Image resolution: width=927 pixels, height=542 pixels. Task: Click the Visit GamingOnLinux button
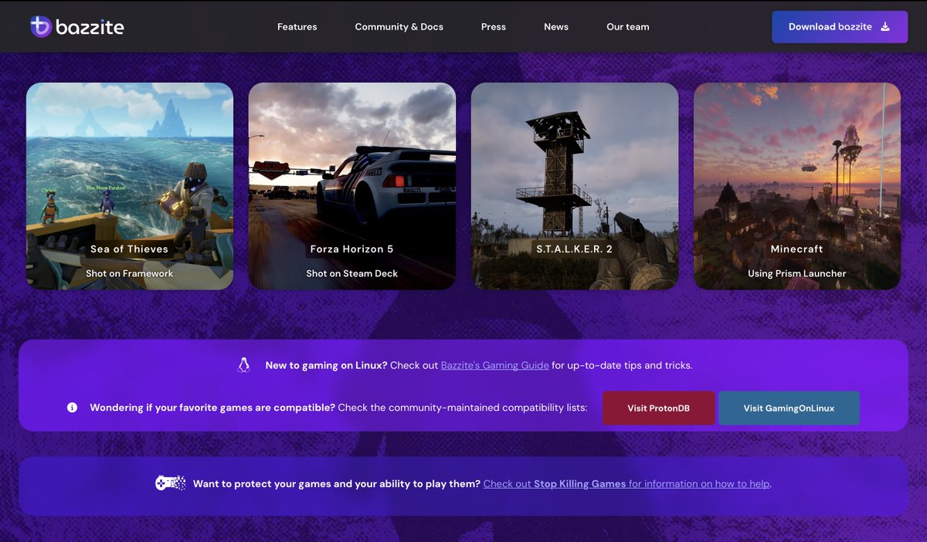point(789,408)
